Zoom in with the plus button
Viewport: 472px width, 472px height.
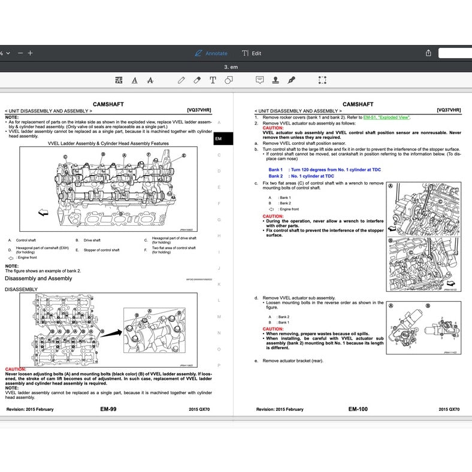coord(31,53)
